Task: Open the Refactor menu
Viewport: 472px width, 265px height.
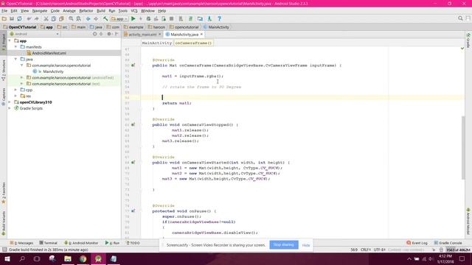Action: coord(86,11)
